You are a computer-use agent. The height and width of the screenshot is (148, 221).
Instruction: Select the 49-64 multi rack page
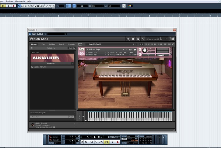(160, 44)
